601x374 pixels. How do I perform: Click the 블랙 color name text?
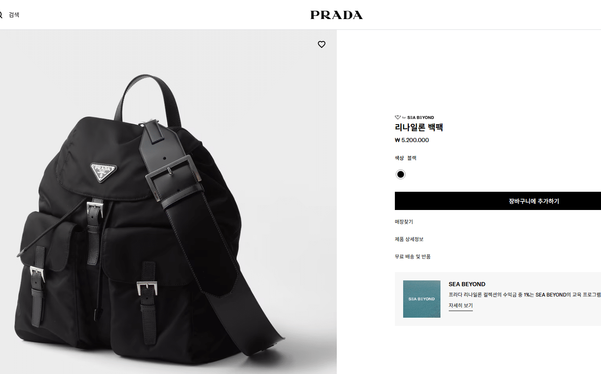tap(412, 158)
